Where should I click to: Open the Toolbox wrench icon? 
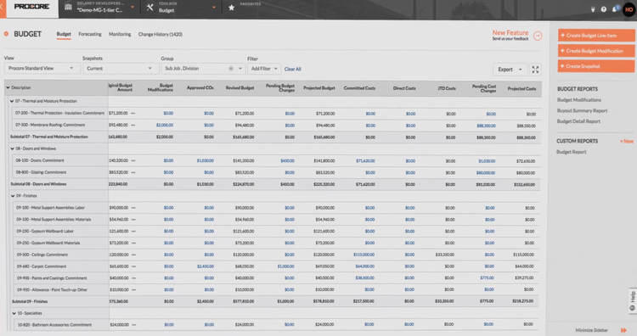pyautogui.click(x=149, y=8)
